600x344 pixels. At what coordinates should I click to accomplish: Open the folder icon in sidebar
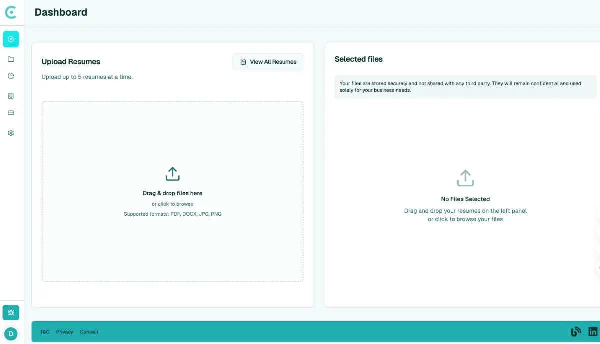[x=11, y=59]
